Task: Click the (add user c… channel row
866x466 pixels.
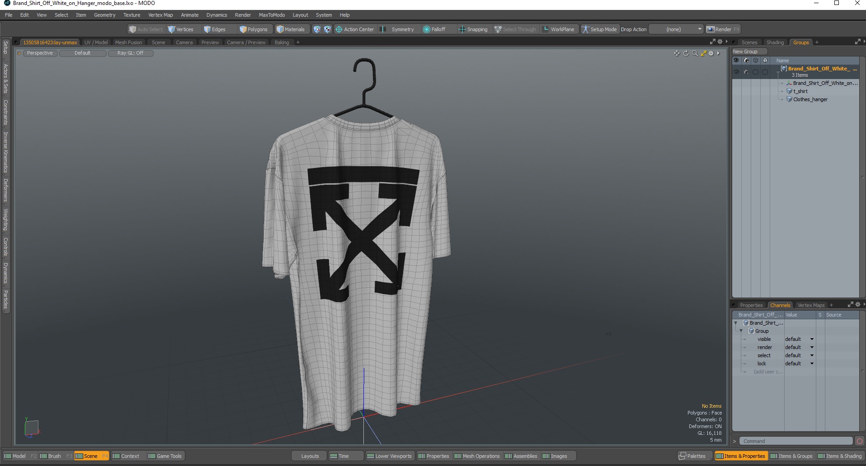Action: point(768,372)
